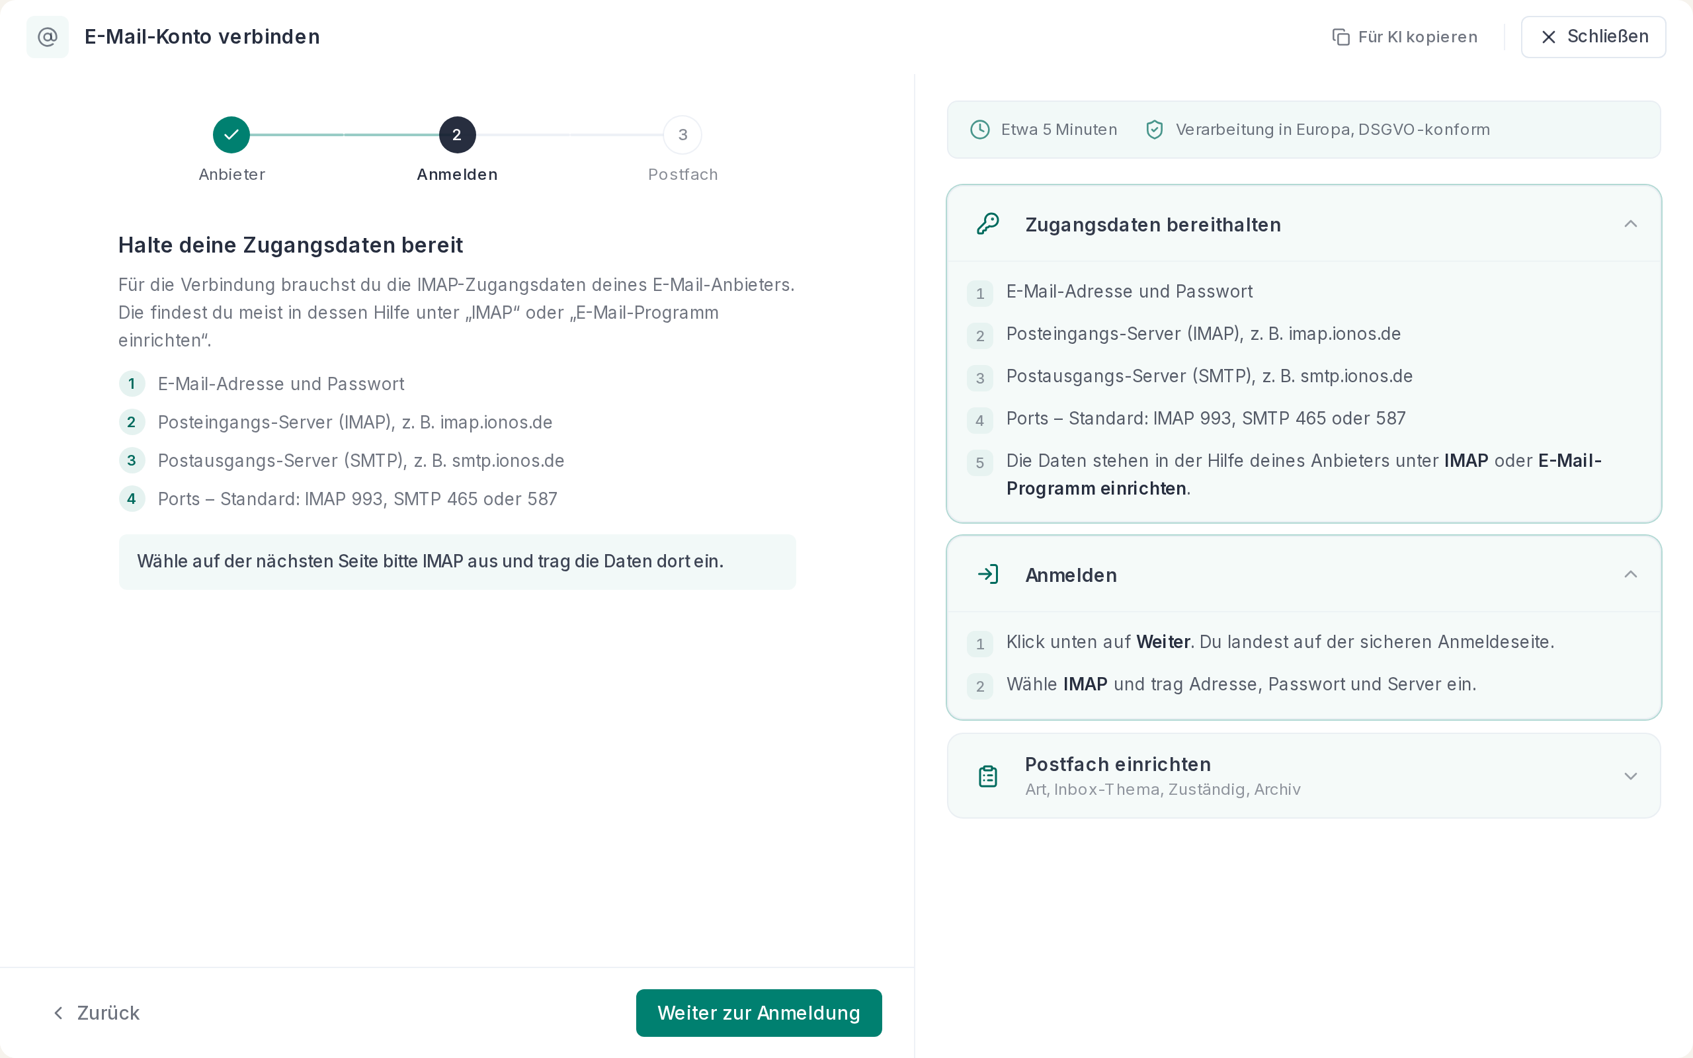Click the Anmelden section title text
The width and height of the screenshot is (1693, 1058).
pyautogui.click(x=1071, y=575)
